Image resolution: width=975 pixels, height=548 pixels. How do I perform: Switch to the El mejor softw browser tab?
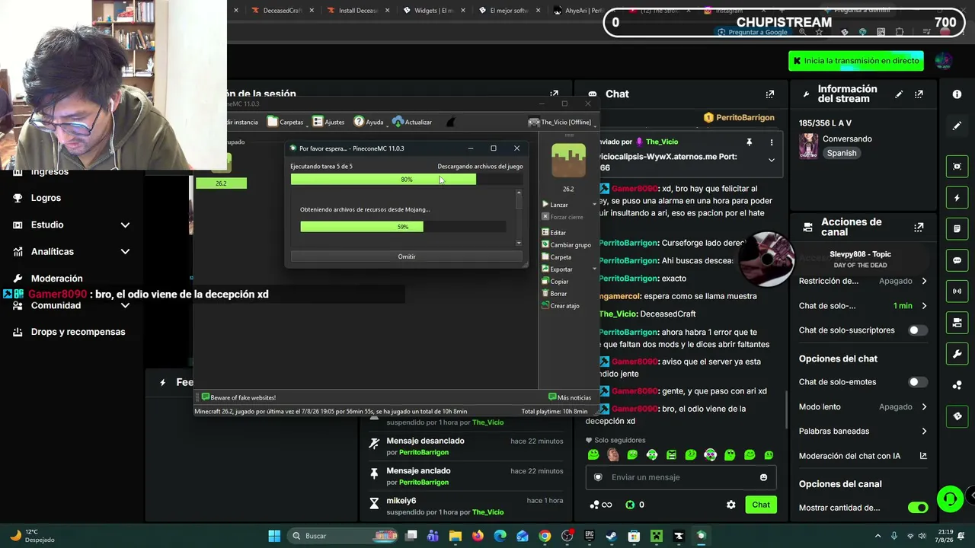(510, 11)
